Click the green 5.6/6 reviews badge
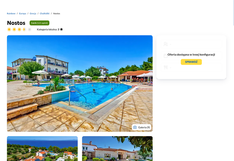This screenshot has height=161, width=234. tap(39, 23)
